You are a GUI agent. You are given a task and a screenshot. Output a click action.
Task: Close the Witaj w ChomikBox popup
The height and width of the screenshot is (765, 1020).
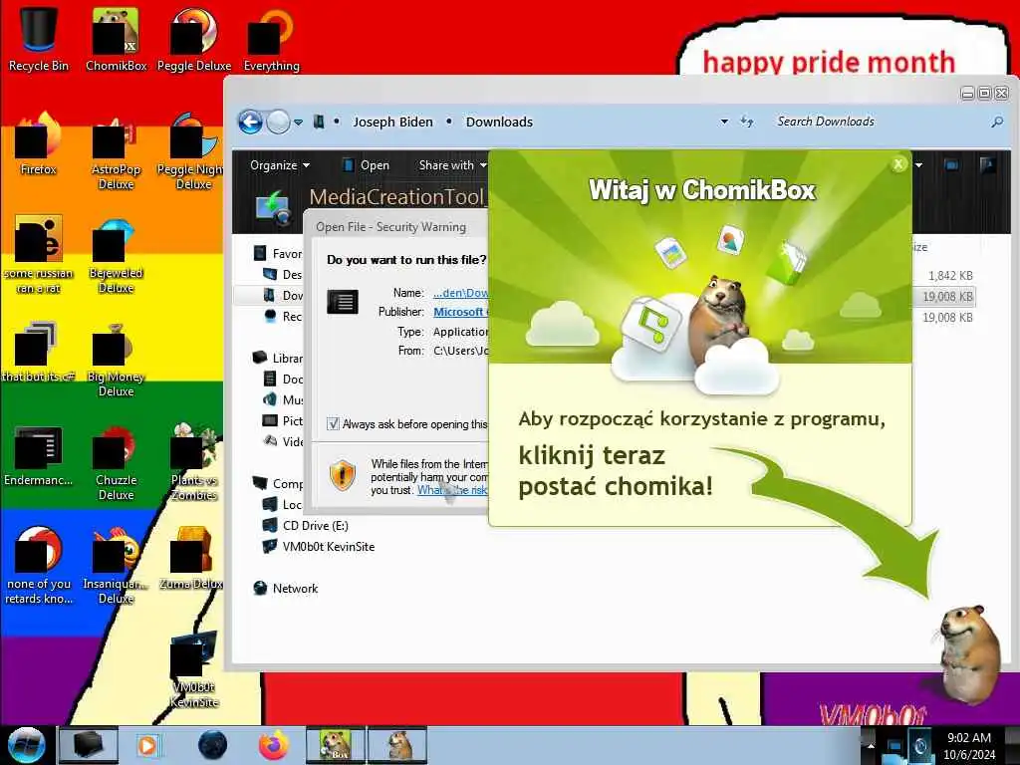[x=898, y=164]
